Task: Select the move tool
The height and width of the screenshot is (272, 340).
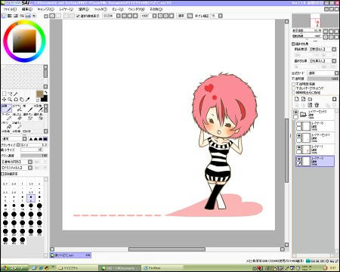Action: 5,100
